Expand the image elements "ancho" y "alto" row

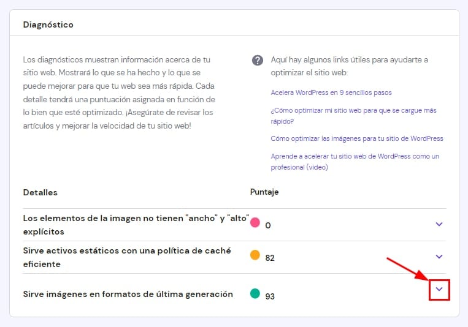click(x=439, y=224)
